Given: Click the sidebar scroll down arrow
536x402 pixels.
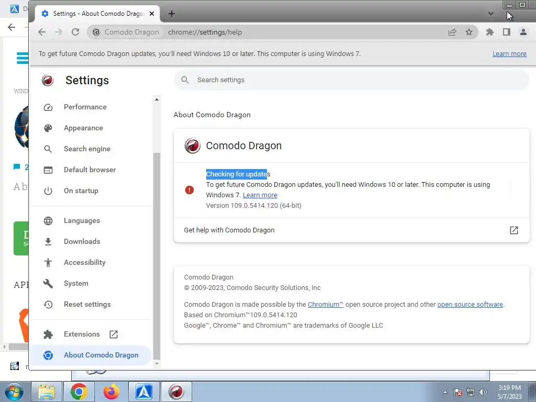Looking at the screenshot, I should pos(157,363).
